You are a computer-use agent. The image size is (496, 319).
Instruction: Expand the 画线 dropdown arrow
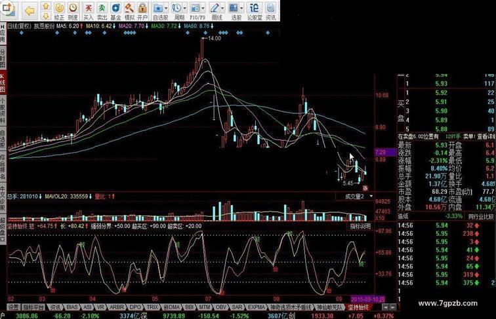coord(222,8)
